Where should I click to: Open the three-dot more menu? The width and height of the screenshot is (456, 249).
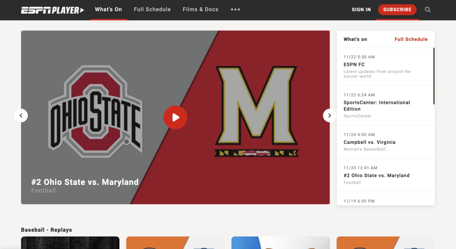[x=236, y=10]
